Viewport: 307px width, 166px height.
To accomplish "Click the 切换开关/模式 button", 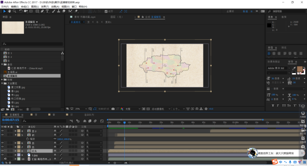I will (x=66, y=163).
